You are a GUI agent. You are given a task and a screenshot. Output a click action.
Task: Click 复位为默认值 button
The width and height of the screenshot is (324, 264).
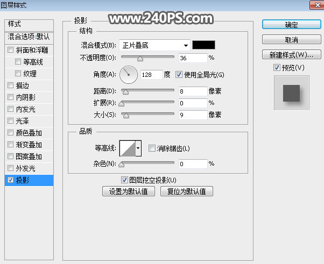coord(187,191)
